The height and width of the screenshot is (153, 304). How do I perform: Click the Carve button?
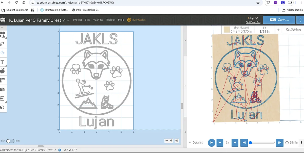tap(279, 20)
